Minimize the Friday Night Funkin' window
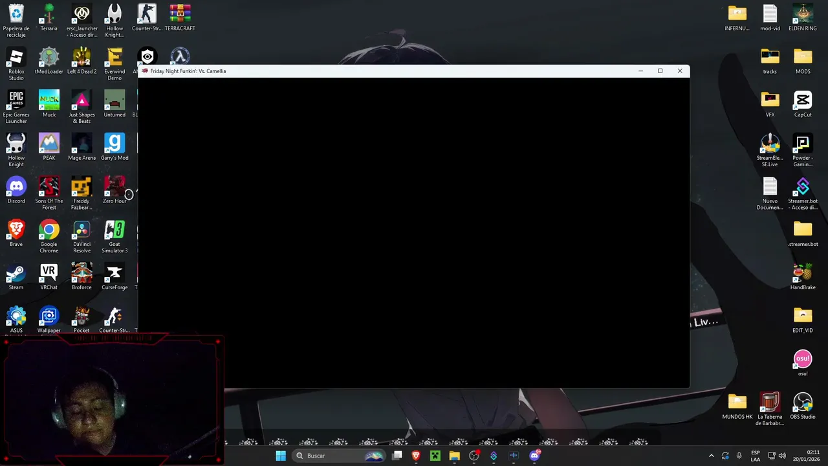 click(640, 71)
